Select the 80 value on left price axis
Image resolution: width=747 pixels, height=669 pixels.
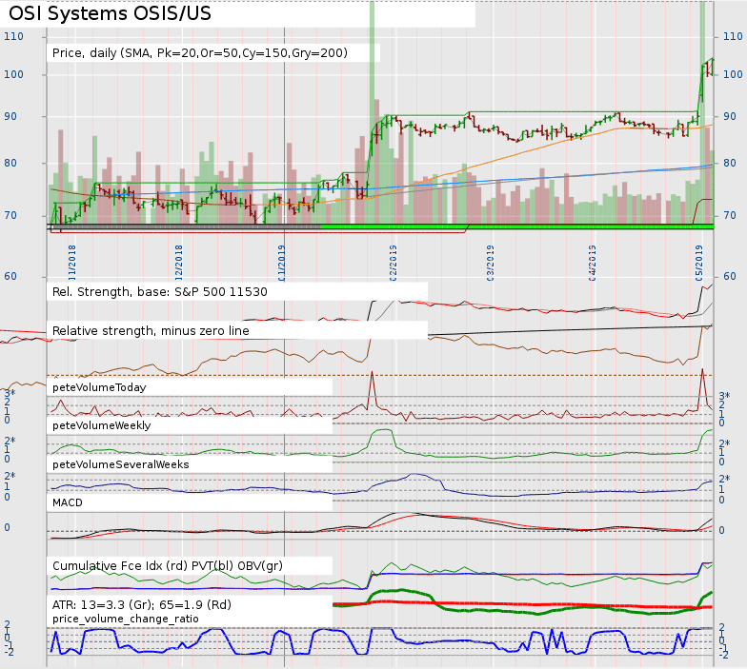[10, 164]
